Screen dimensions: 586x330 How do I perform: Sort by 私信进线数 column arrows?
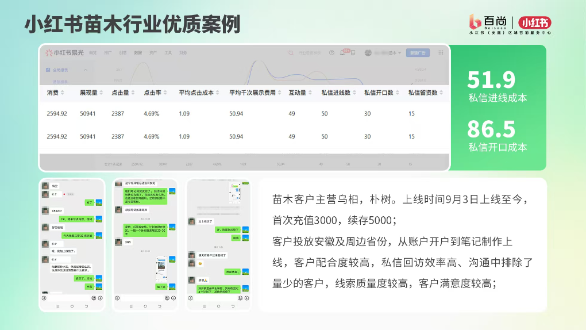click(354, 93)
